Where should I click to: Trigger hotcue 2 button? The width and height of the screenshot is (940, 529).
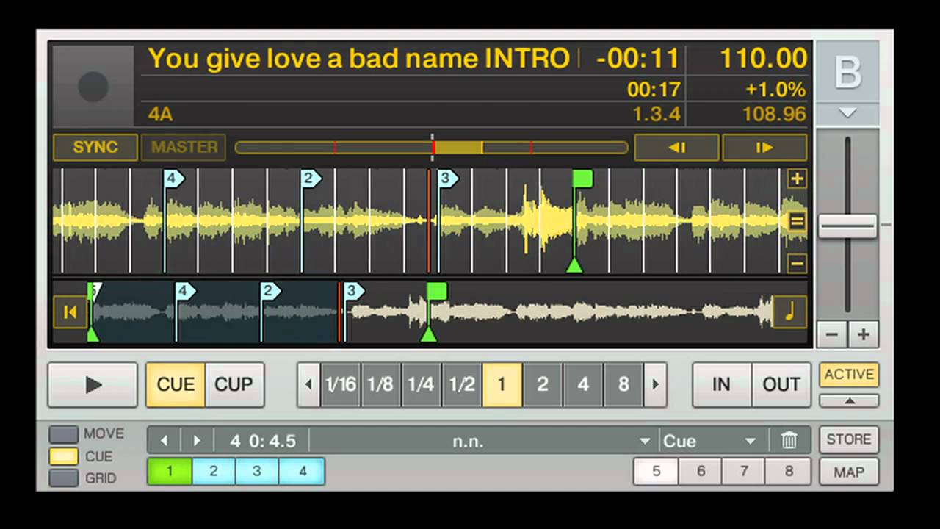[214, 471]
